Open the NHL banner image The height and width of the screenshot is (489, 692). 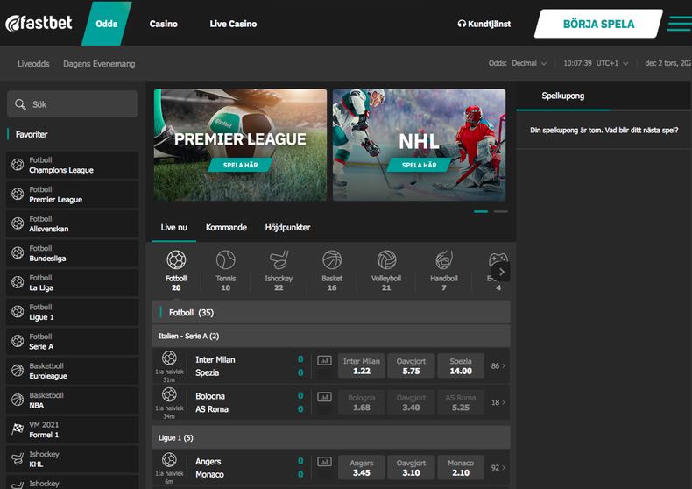(x=420, y=145)
